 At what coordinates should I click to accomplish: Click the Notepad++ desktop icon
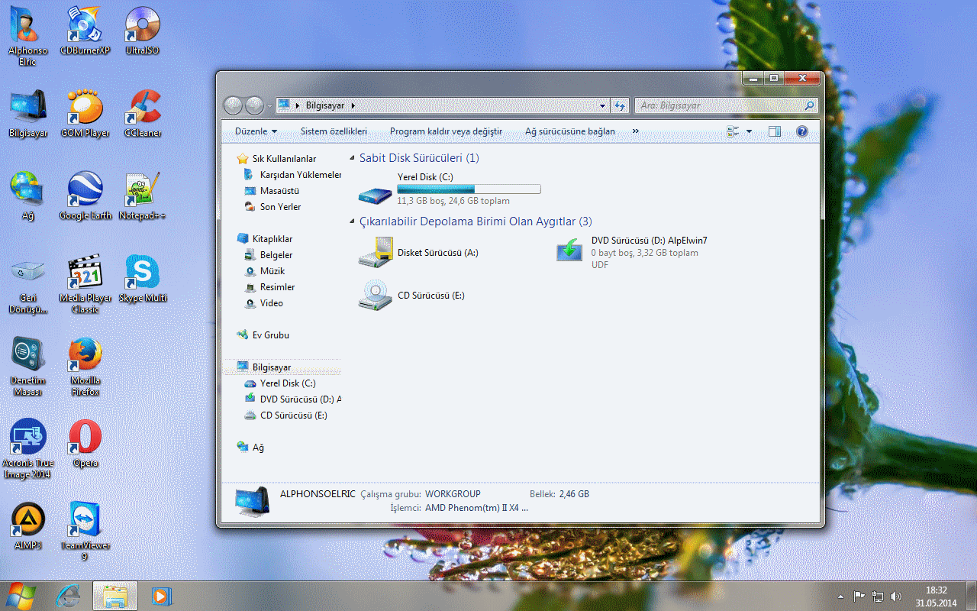point(142,190)
